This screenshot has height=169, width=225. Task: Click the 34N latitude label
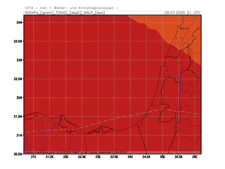[x=19, y=23]
